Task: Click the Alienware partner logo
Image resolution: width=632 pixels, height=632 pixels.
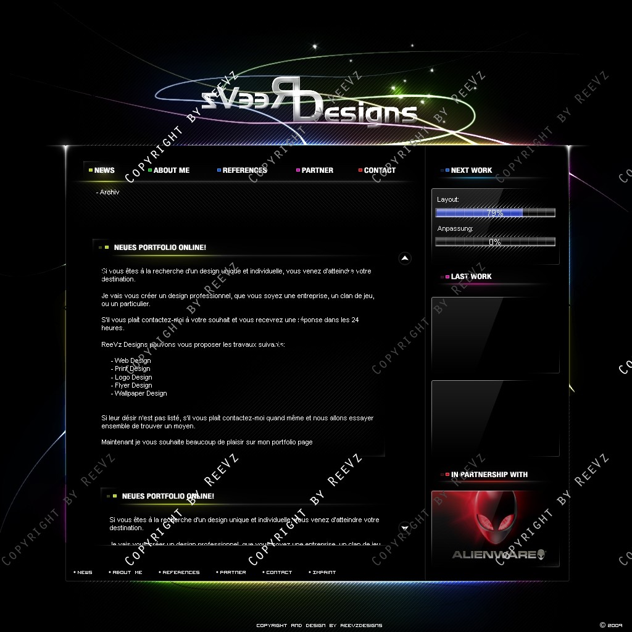Action: tap(495, 528)
